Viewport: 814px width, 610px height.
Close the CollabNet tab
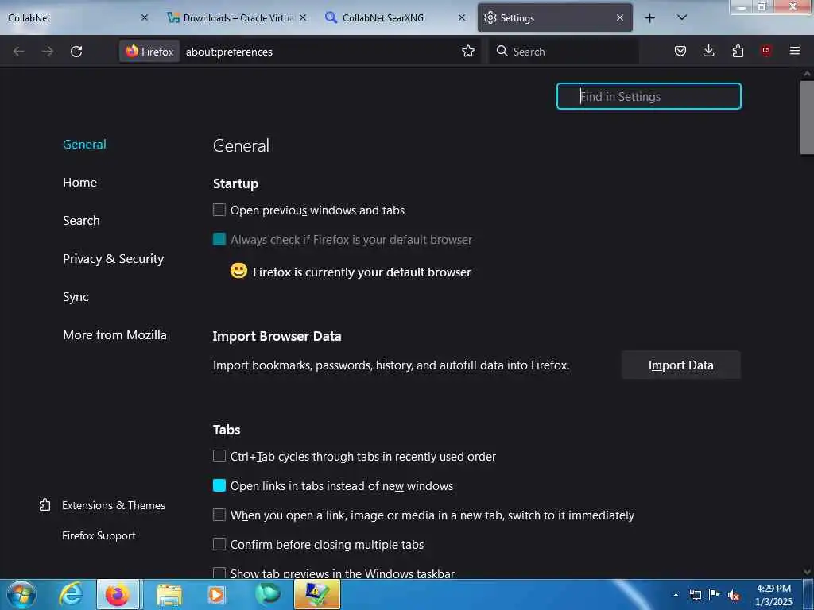(x=145, y=17)
